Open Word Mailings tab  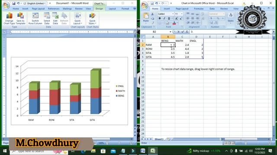pos(68,9)
